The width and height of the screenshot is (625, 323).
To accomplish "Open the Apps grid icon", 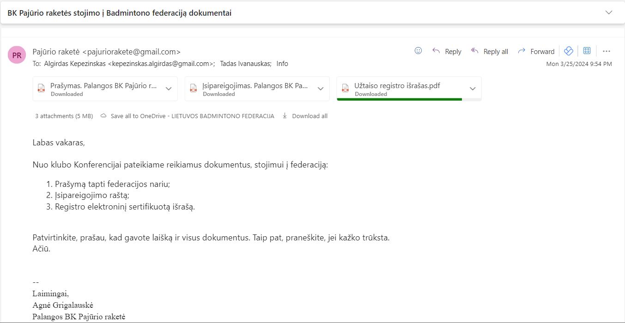I will coord(587,51).
